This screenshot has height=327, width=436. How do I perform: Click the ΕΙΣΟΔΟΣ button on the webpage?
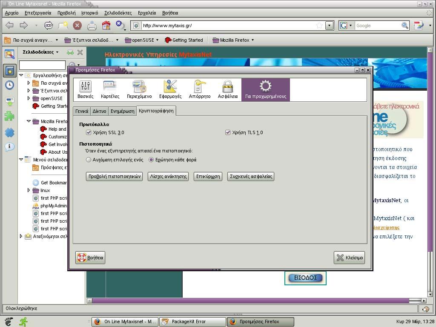(305, 278)
